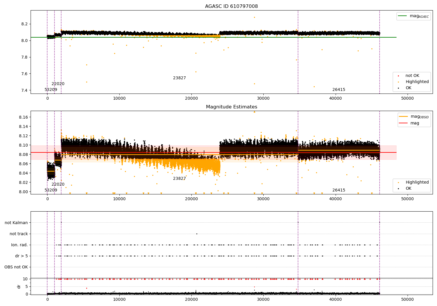Select the "Ion. rad." axis label
The height and width of the screenshot is (306, 437).
(x=20, y=245)
